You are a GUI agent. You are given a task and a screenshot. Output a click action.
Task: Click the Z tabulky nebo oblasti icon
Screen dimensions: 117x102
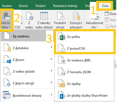44,16
